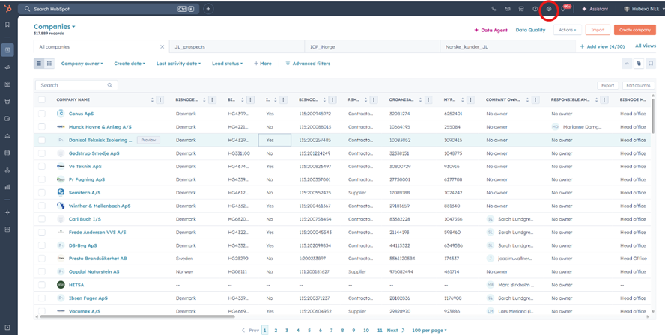Open the 100 per page dropdown
Image resolution: width=665 pixels, height=335 pixels.
(429, 330)
